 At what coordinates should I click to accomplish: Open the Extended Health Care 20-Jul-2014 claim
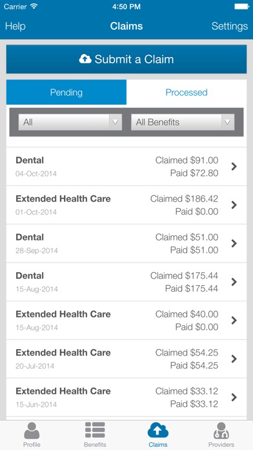tap(126, 359)
